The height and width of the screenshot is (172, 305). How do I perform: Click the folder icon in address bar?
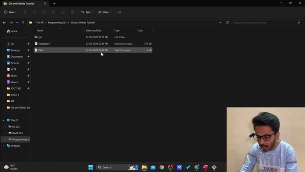(30, 22)
